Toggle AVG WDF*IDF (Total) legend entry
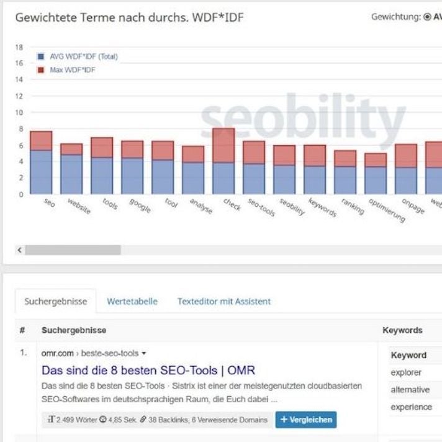 click(x=83, y=56)
